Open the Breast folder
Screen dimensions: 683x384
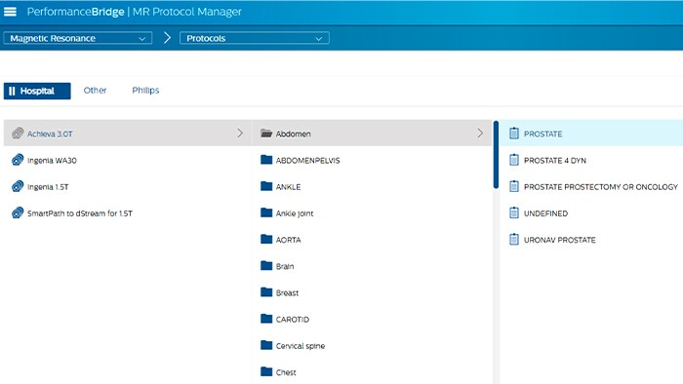click(x=287, y=293)
